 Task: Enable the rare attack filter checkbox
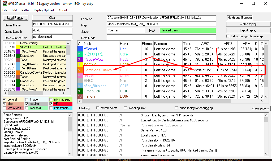5,108
